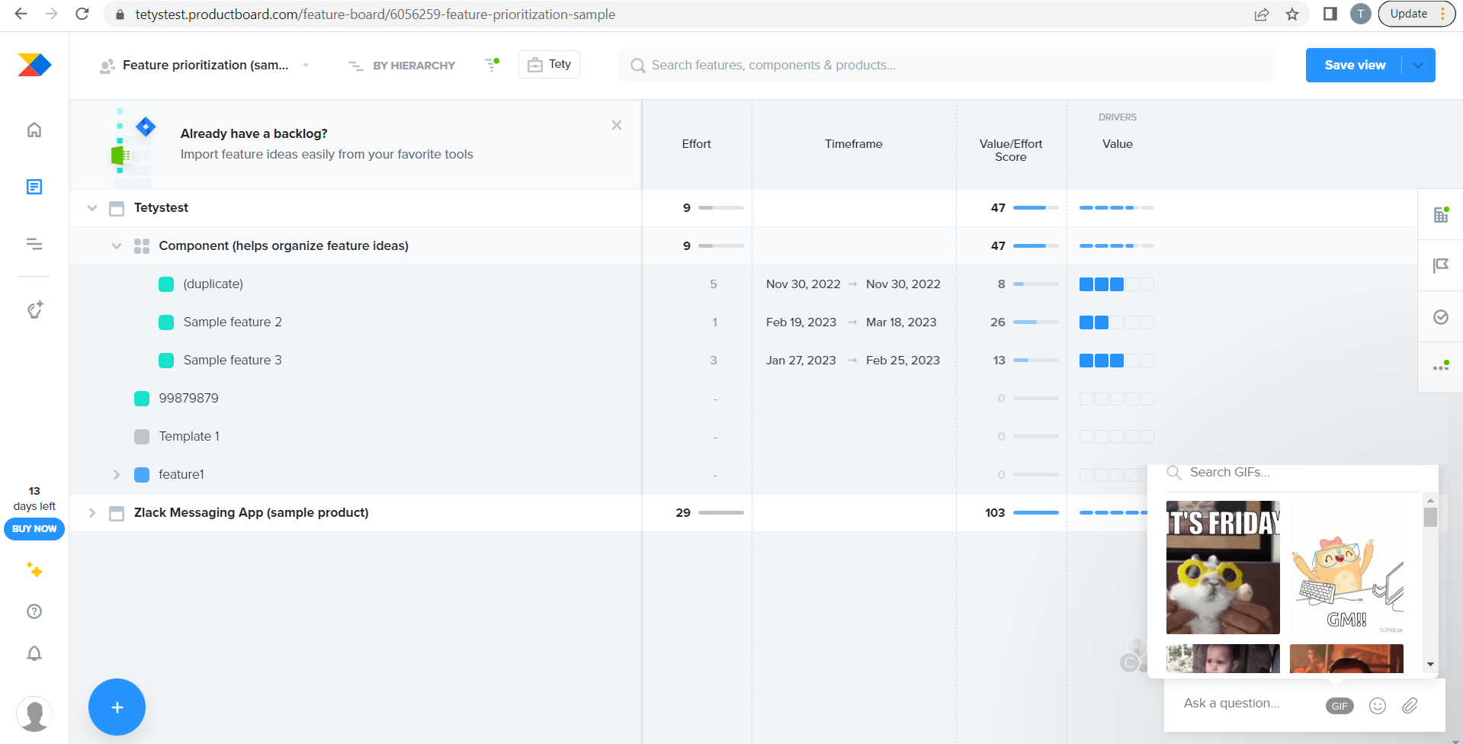1463x744 pixels.
Task: Set Value driver rating for Sample feature 2
Action: click(1117, 322)
